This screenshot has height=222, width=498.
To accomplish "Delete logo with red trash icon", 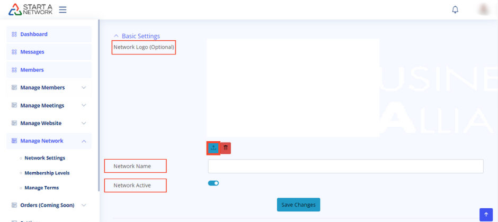I will (226, 148).
